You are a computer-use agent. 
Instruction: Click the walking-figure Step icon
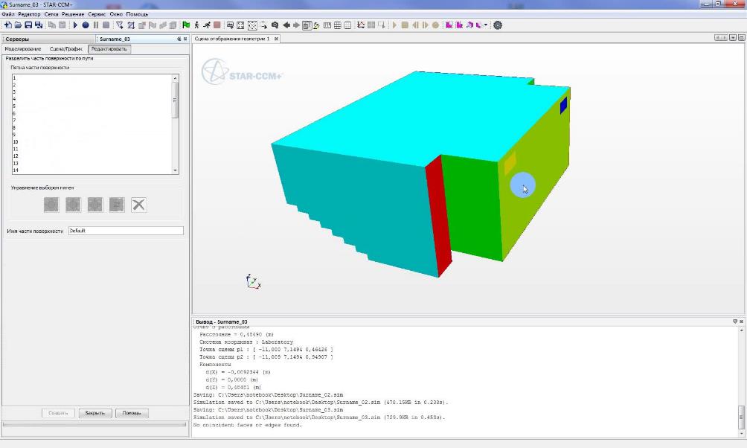pyautogui.click(x=196, y=25)
